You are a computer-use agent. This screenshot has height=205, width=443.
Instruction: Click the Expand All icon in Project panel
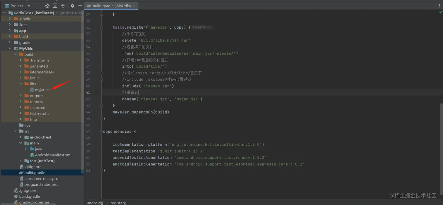point(55,6)
